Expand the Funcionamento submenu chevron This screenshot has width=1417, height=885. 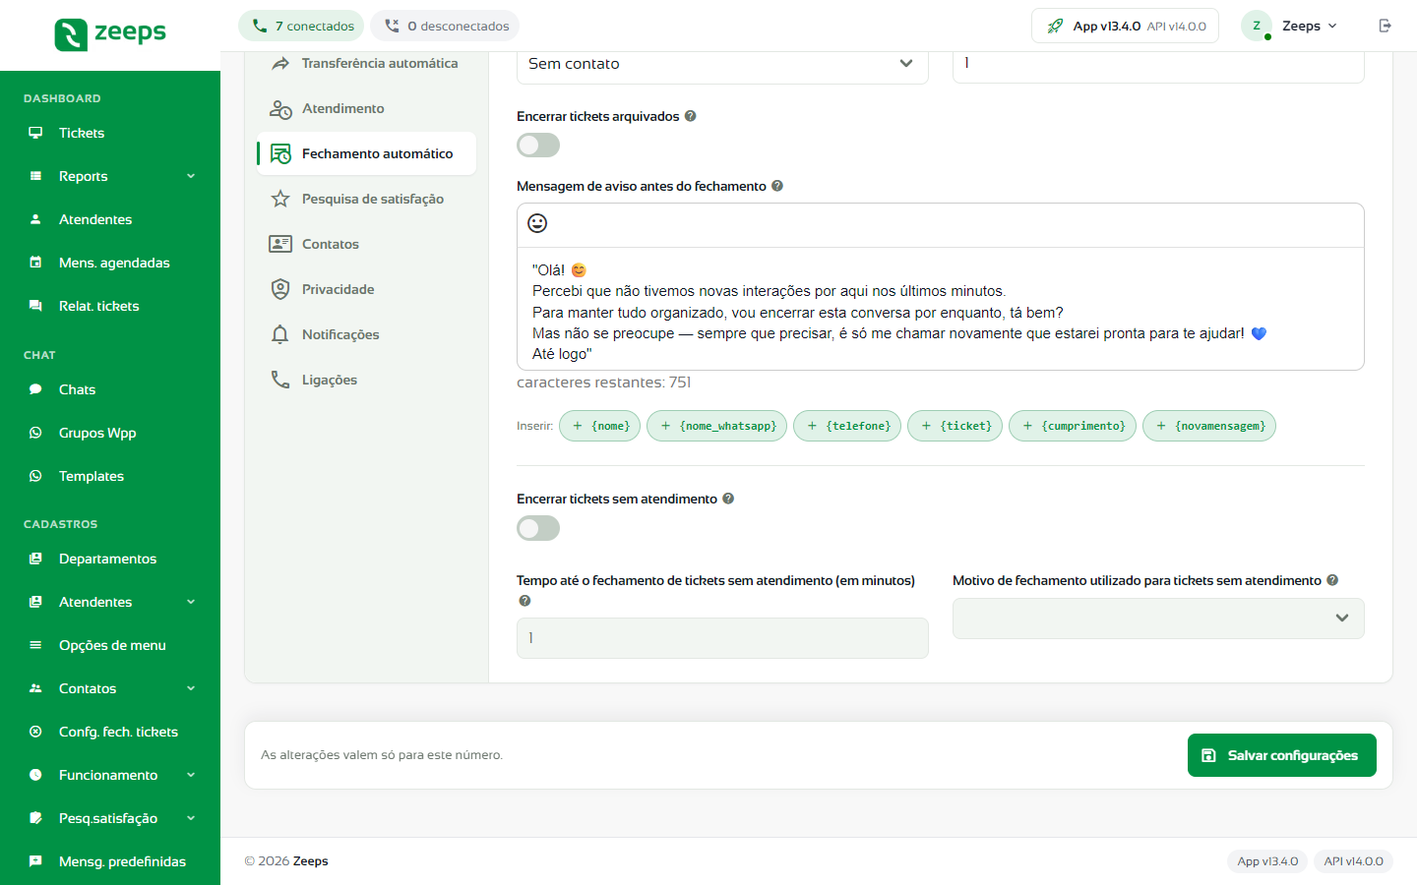(x=191, y=775)
